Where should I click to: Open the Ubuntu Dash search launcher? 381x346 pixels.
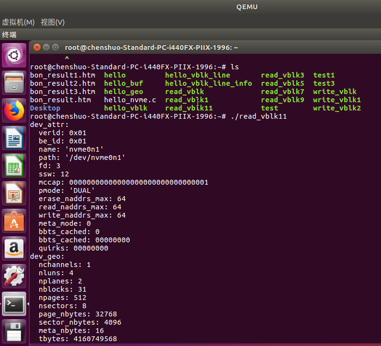pos(14,55)
